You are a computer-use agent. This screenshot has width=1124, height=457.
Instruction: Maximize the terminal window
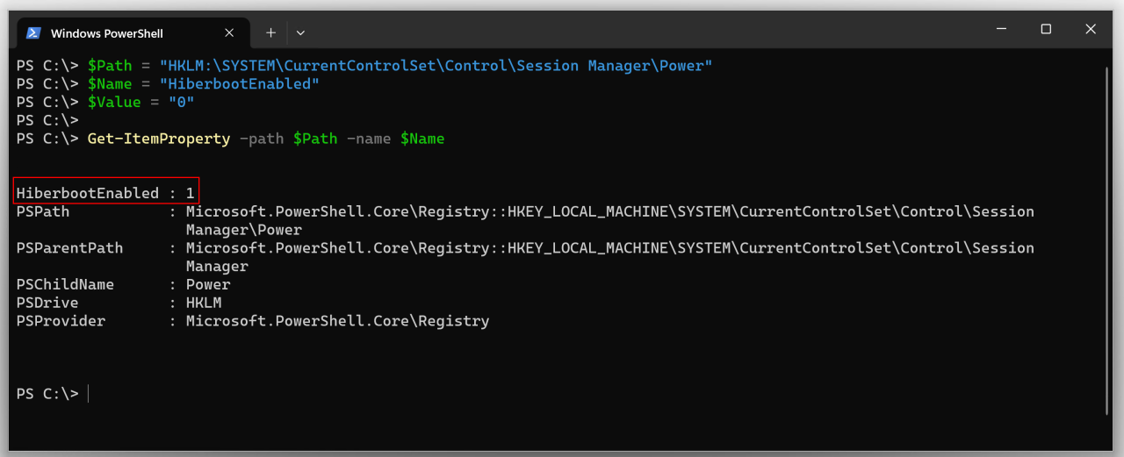pyautogui.click(x=1046, y=29)
